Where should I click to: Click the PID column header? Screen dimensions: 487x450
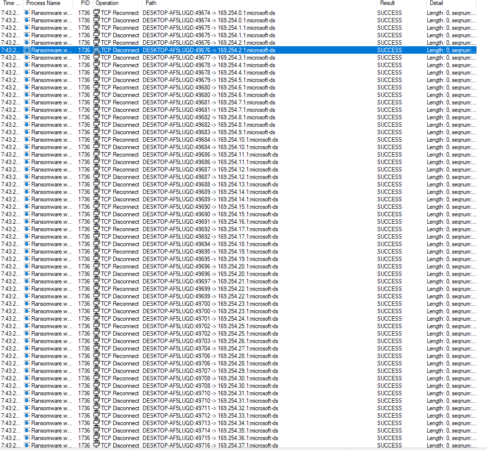click(x=85, y=3)
